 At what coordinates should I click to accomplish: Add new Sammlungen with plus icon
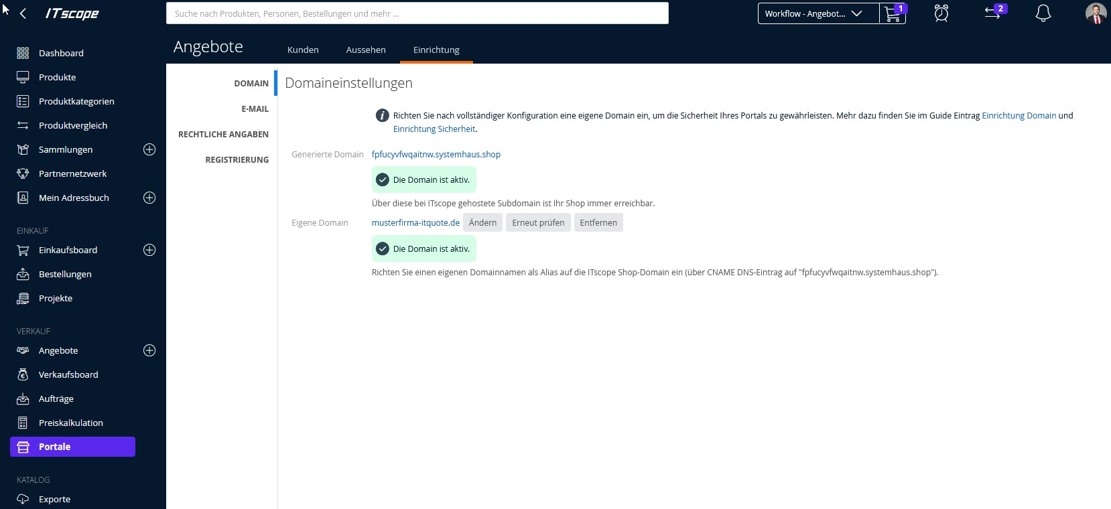pos(149,149)
